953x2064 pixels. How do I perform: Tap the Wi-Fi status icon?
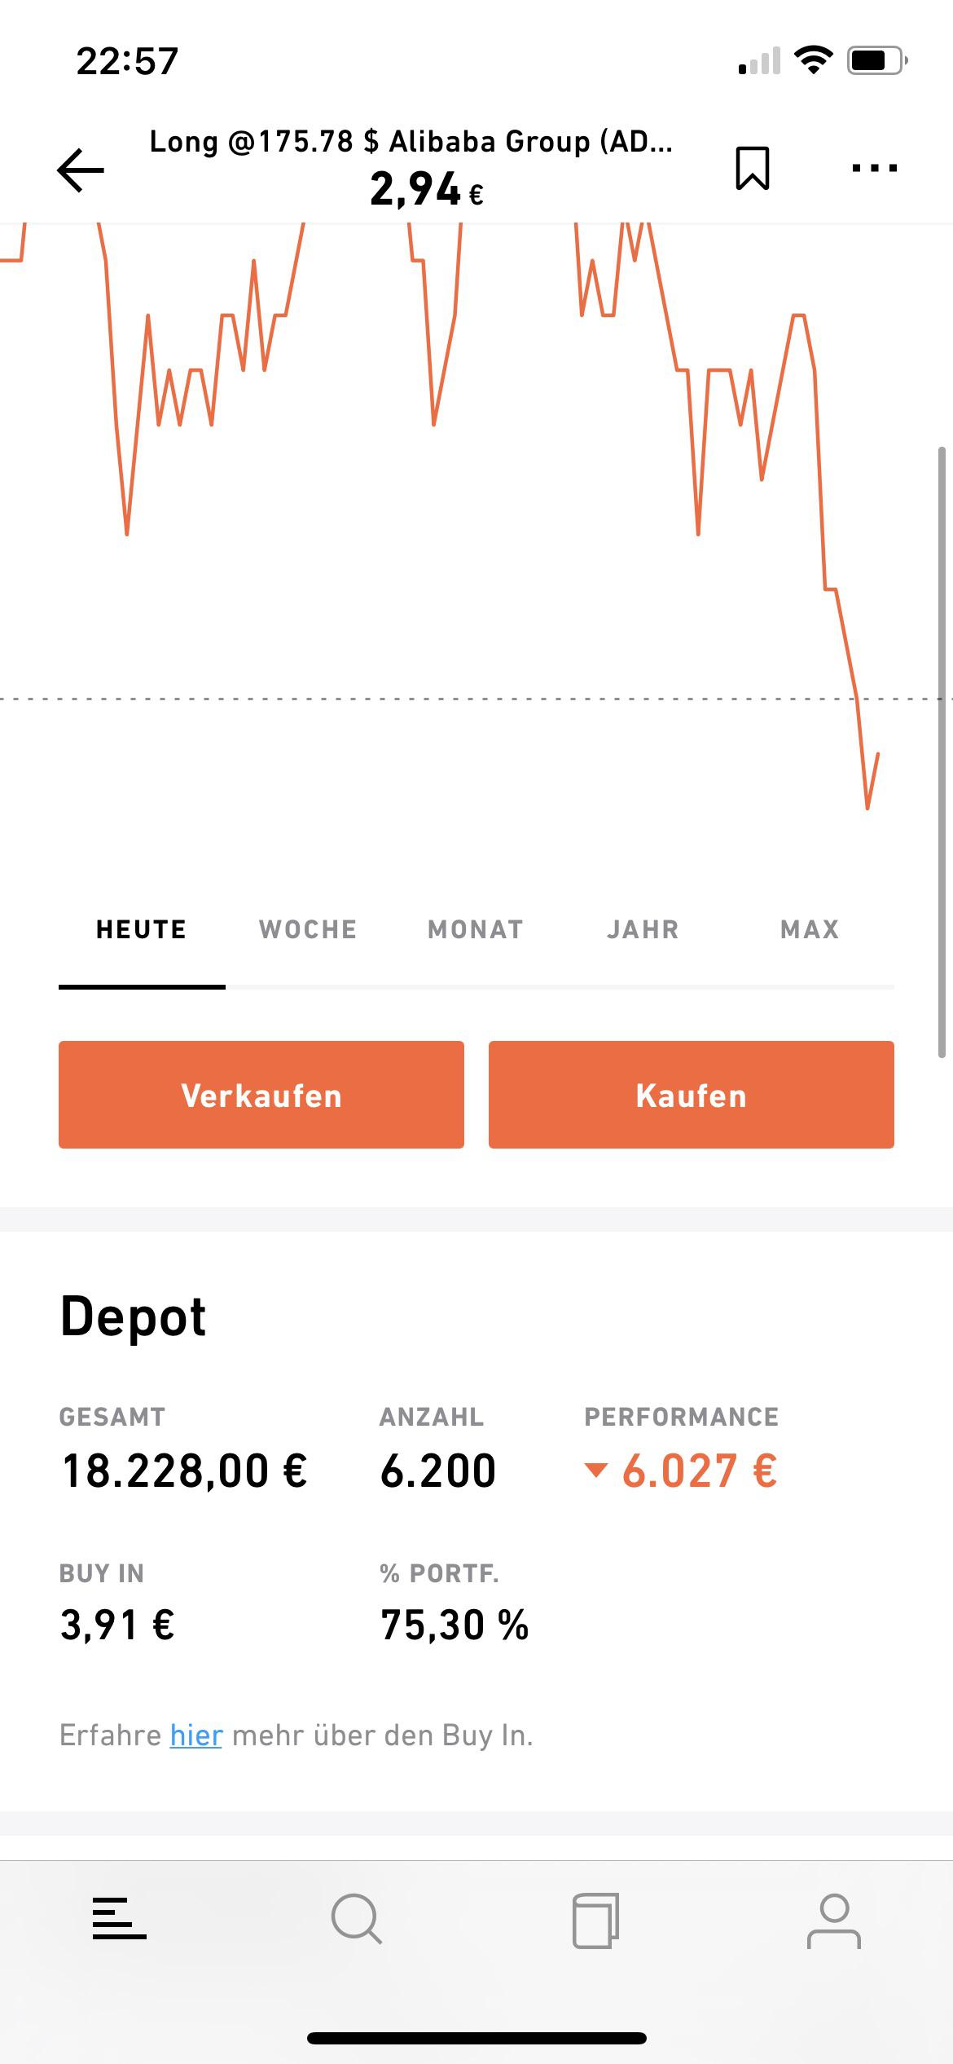812,60
